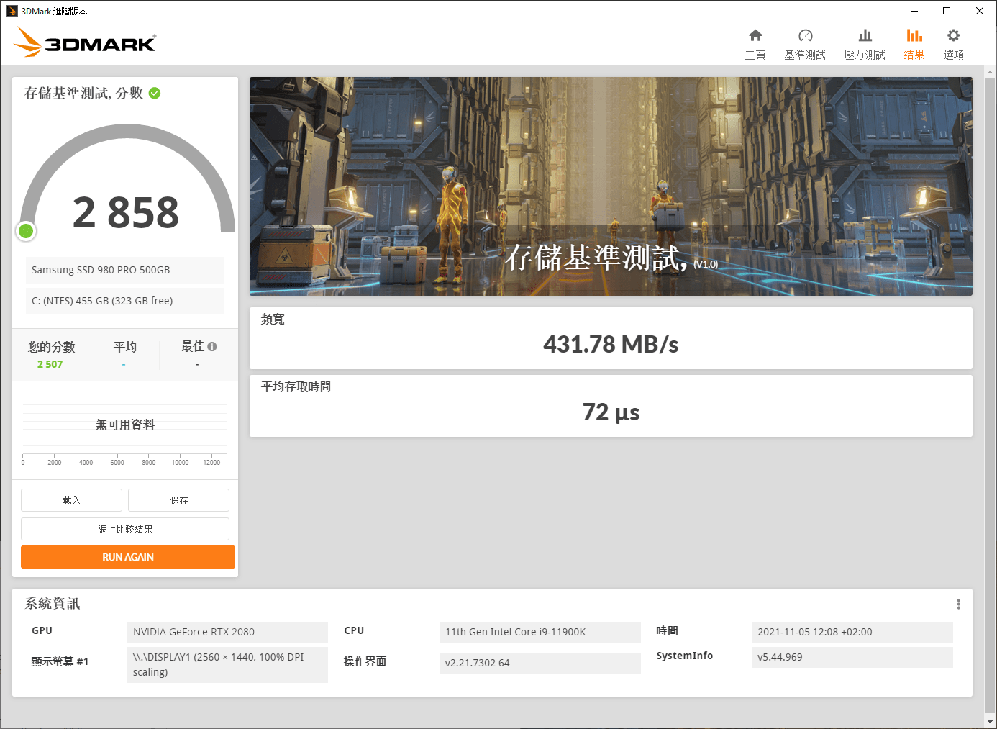Open 網上比較結果 to compare results online
Image resolution: width=997 pixels, height=729 pixels.
(125, 528)
